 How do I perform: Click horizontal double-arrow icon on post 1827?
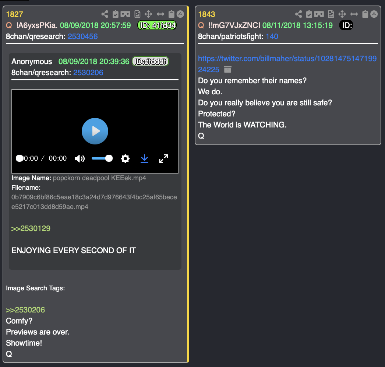(160, 14)
